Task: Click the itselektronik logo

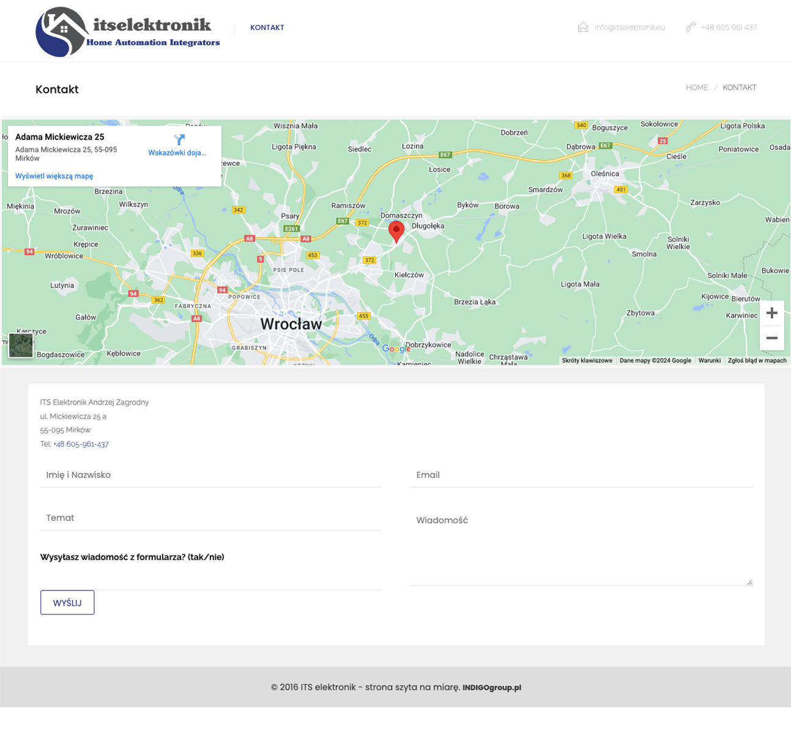Action: (127, 32)
